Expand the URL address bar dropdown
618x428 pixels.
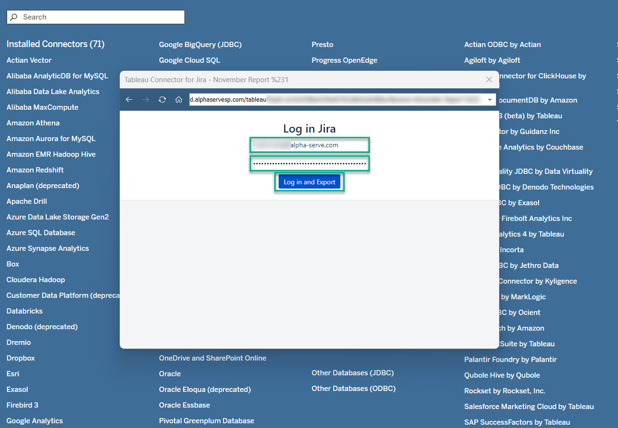(x=490, y=100)
